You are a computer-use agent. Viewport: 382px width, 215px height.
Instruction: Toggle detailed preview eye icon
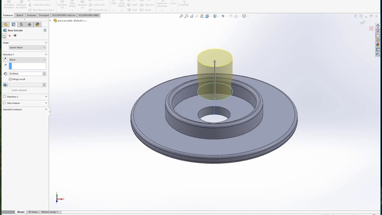coord(15,36)
